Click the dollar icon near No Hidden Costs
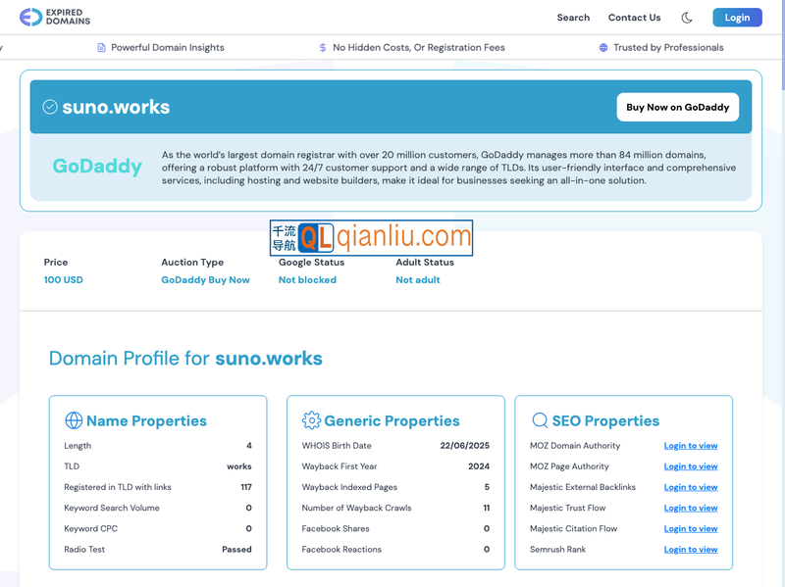This screenshot has width=785, height=587. [323, 47]
